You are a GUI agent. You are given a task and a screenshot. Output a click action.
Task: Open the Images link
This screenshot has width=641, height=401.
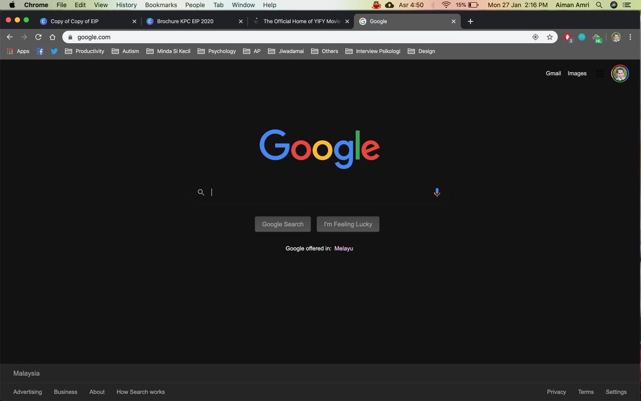pos(577,74)
